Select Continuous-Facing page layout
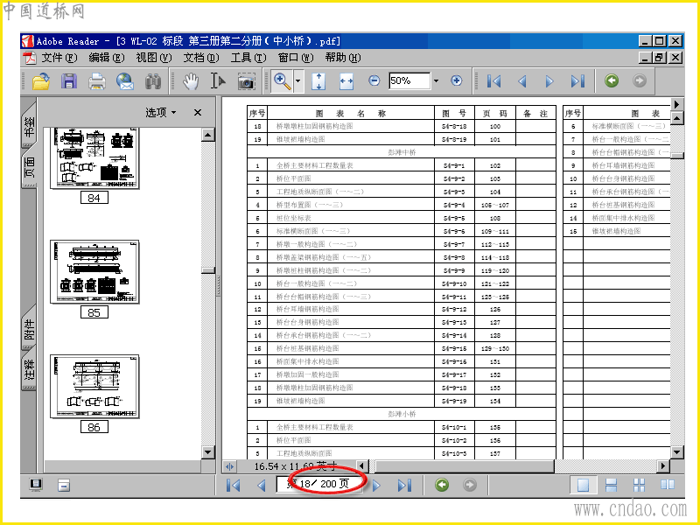Image resolution: width=700 pixels, height=525 pixels. pyautogui.click(x=640, y=485)
